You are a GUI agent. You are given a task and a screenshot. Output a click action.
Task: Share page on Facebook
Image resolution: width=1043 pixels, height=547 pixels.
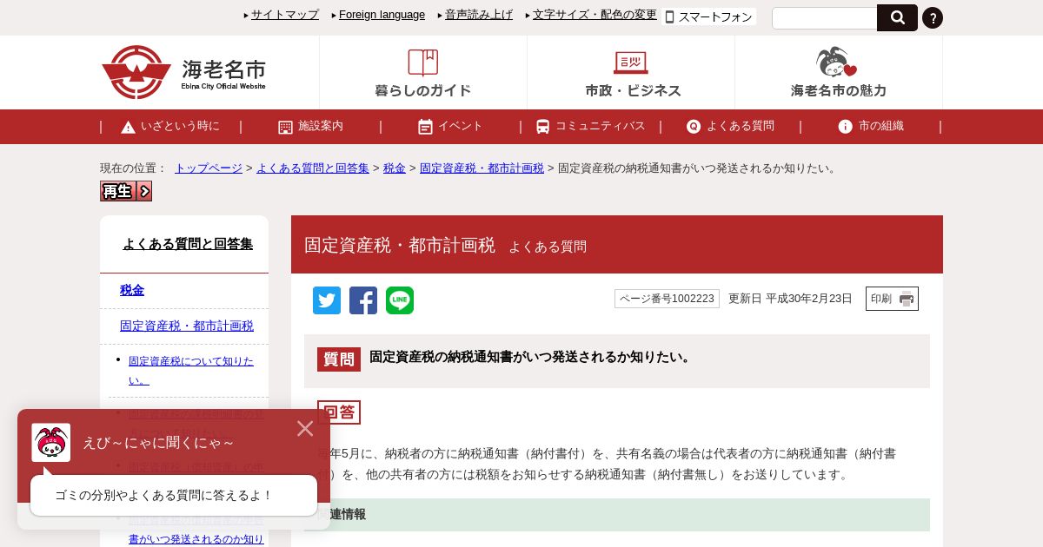click(x=363, y=300)
